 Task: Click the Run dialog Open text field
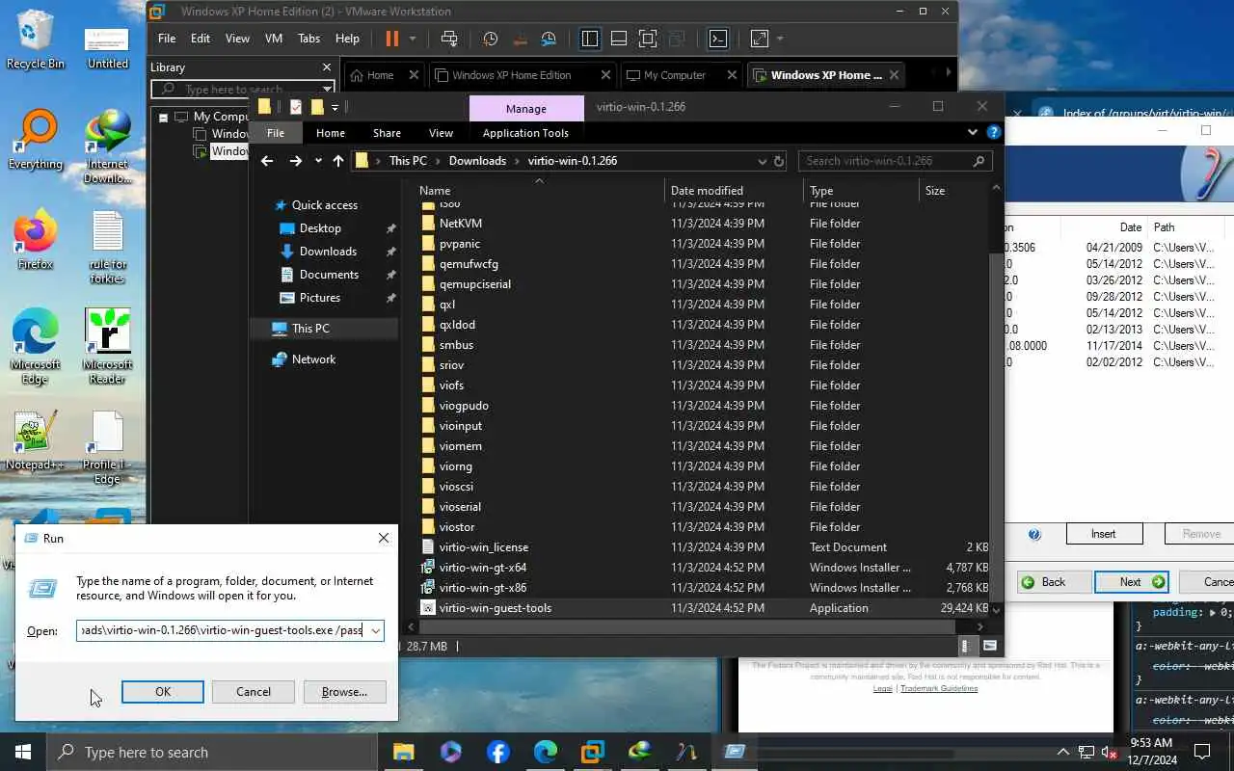pos(222,631)
